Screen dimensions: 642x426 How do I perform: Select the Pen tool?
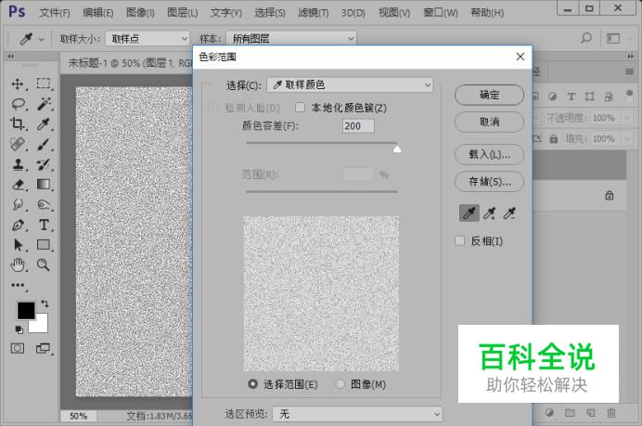(x=18, y=225)
